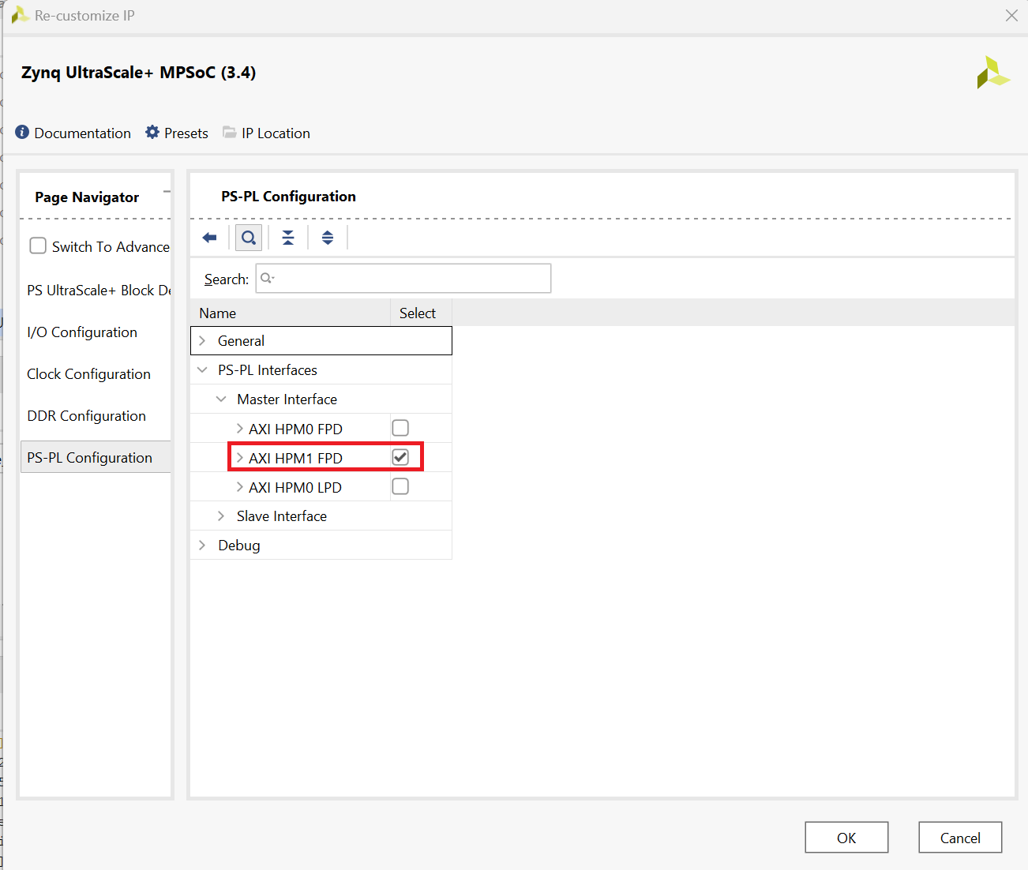Expand the AXI HPM0 LPD row

point(239,486)
